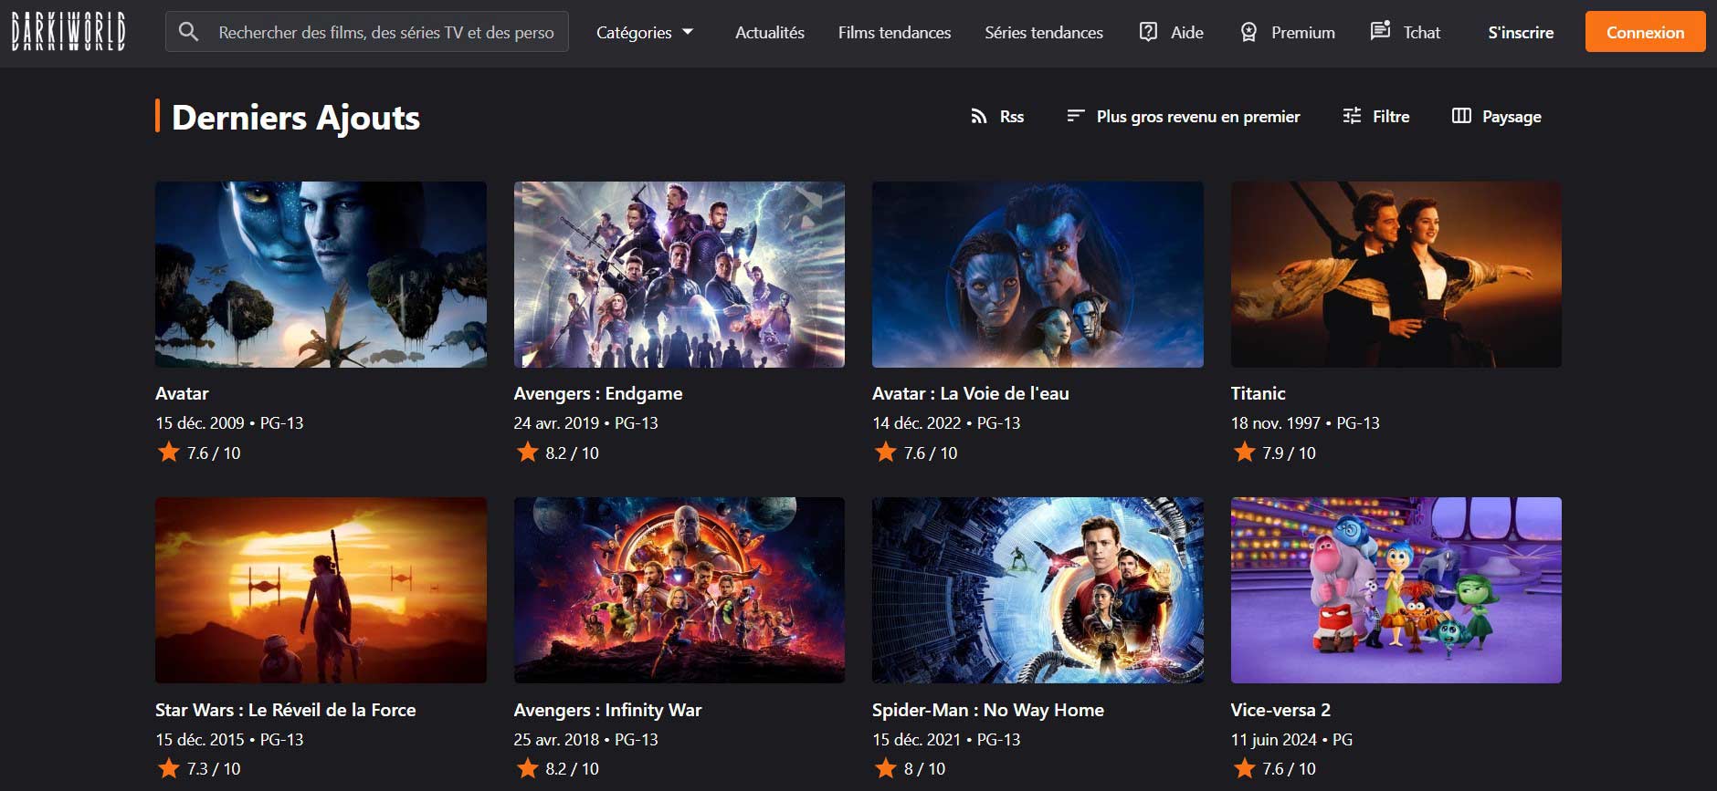Screen dimensions: 1717x791
Task: Focus the film search field
Action: [385, 32]
